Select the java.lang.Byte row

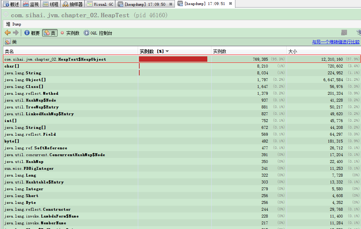pos(182,202)
